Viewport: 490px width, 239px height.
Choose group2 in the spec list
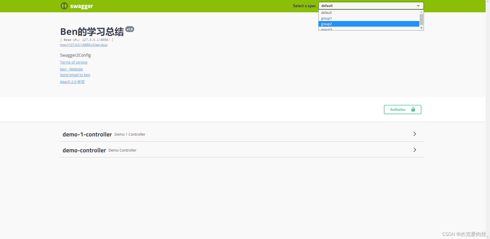click(x=369, y=24)
